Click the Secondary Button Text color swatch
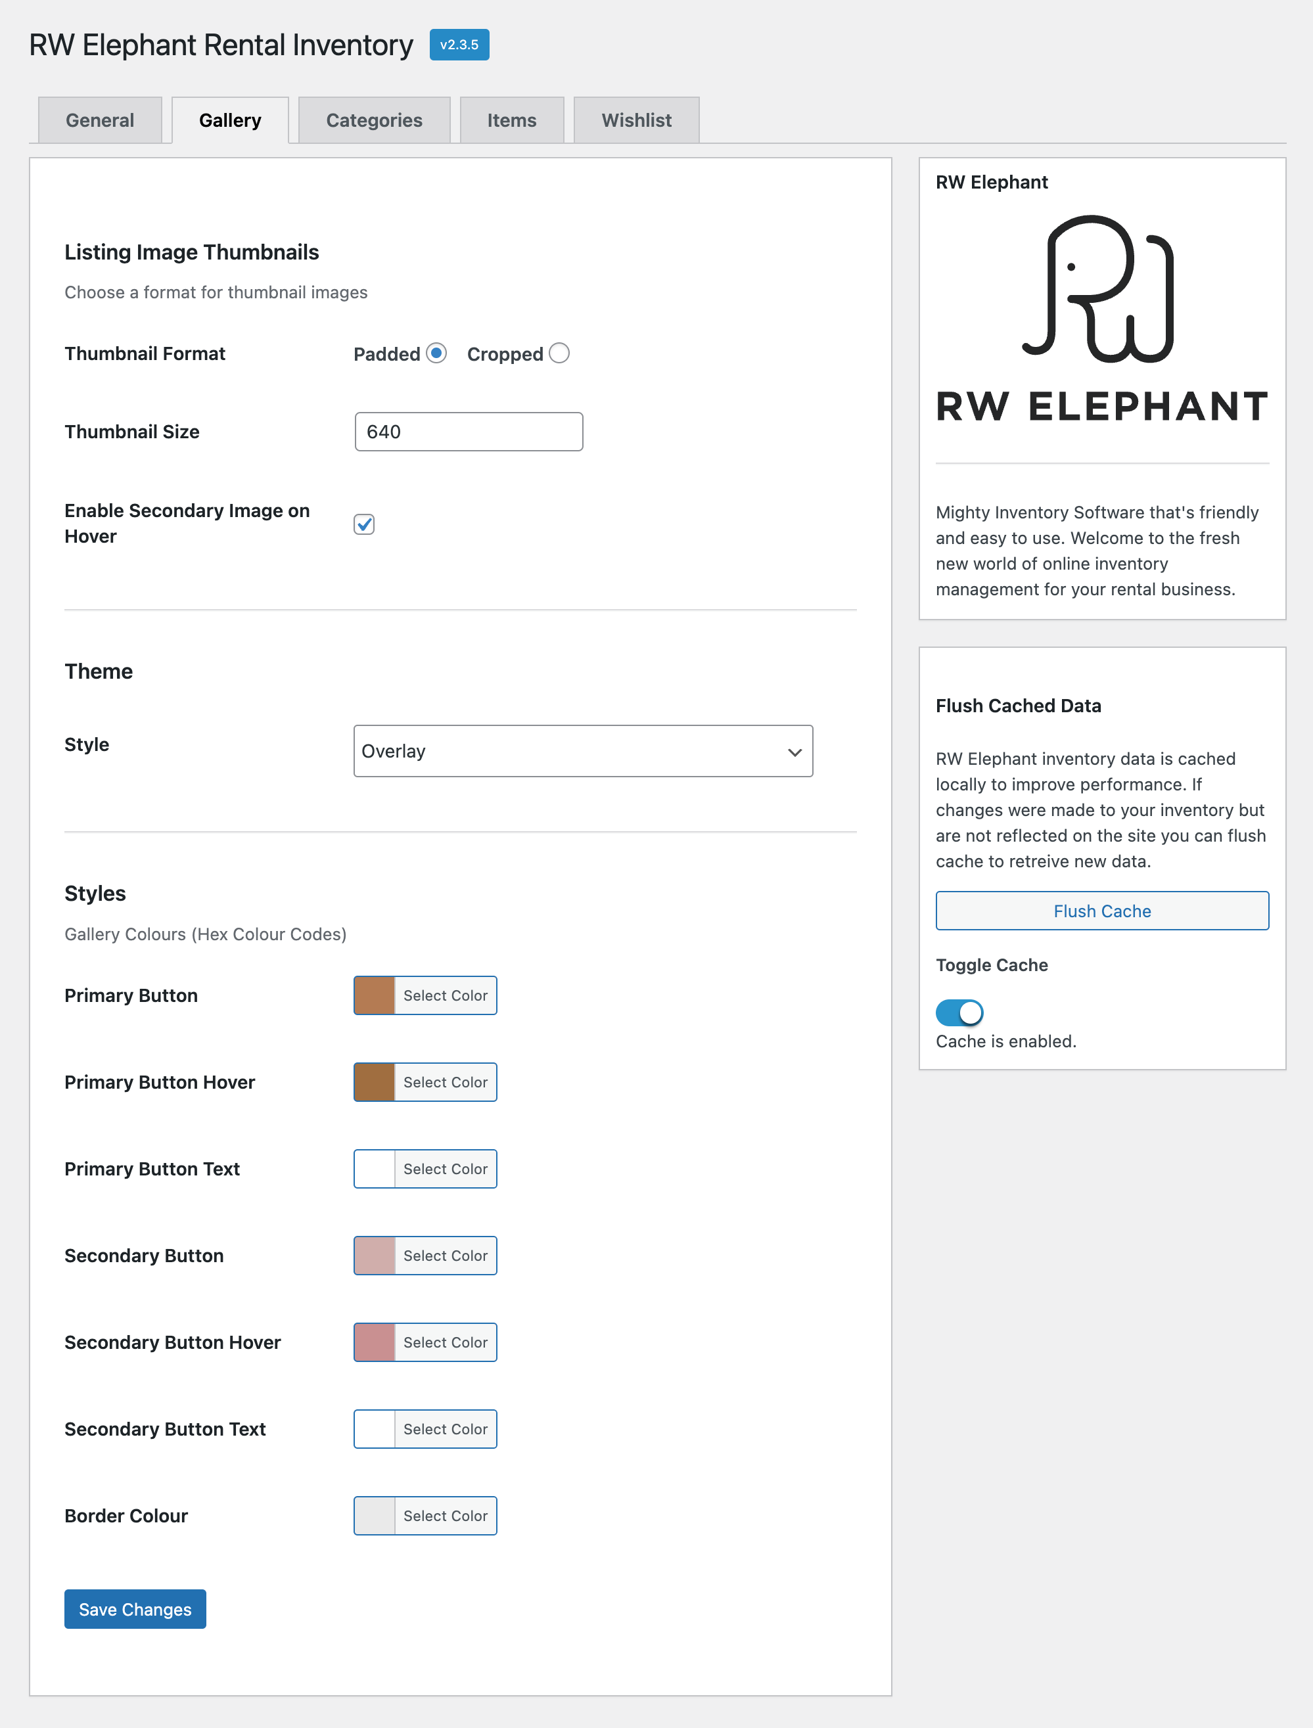Viewport: 1313px width, 1728px height. pyautogui.click(x=375, y=1429)
